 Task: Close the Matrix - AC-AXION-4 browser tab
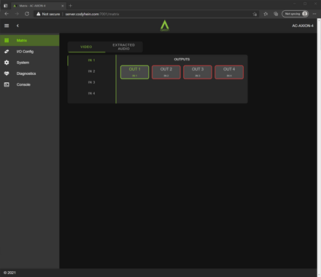(63, 6)
